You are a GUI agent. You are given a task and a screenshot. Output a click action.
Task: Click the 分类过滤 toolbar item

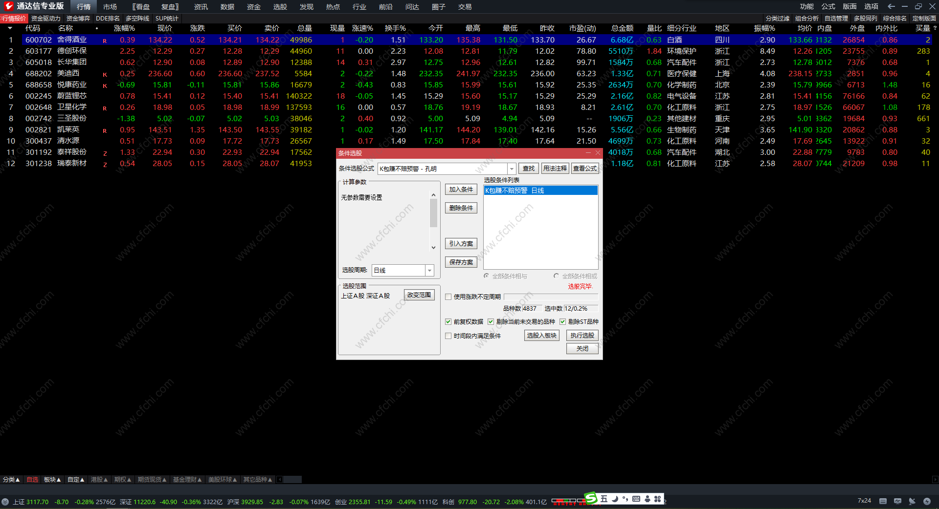coord(778,19)
